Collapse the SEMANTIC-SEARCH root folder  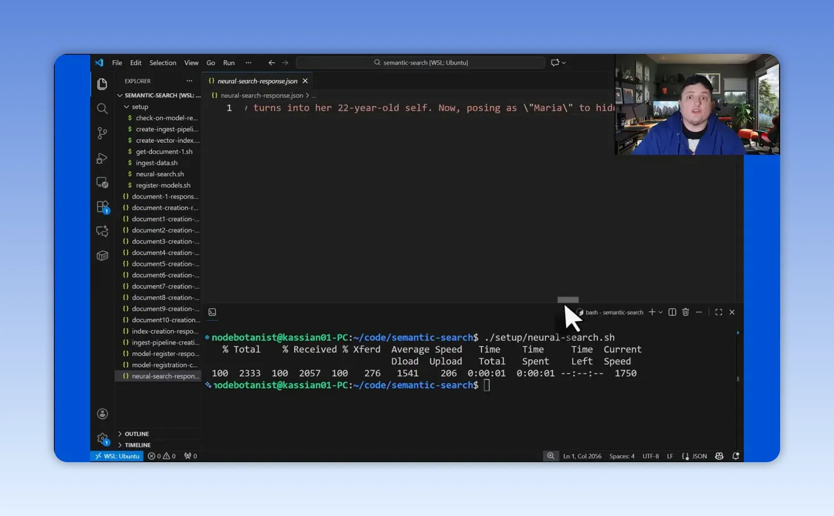159,95
